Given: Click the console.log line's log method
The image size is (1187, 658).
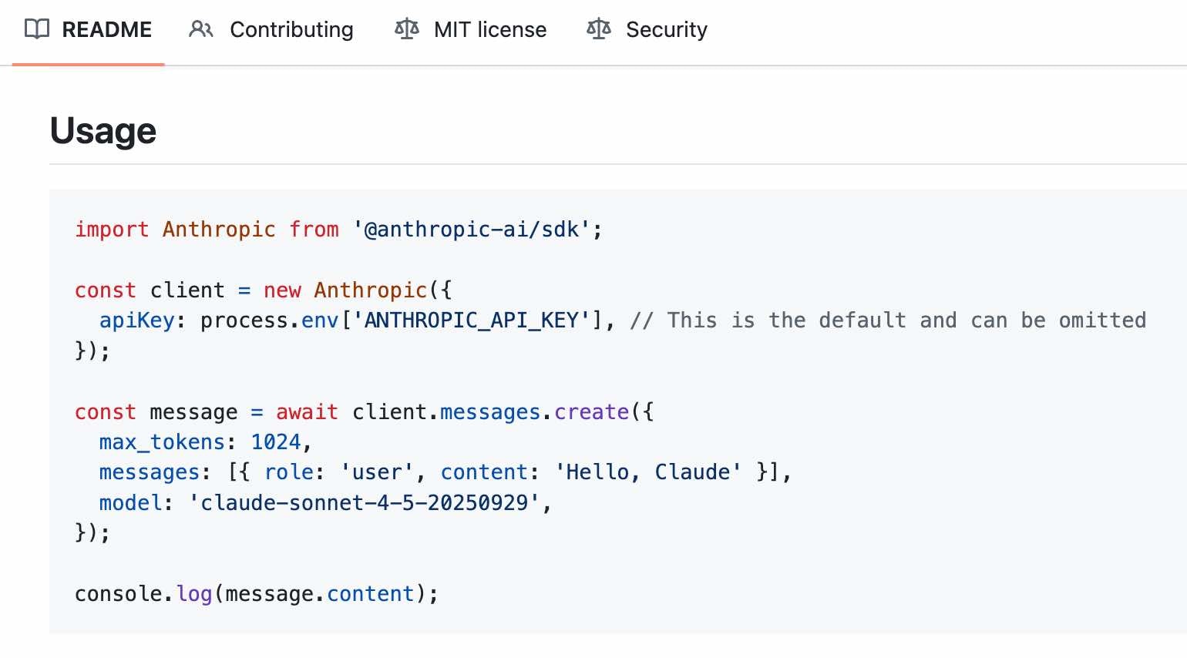Looking at the screenshot, I should (194, 594).
